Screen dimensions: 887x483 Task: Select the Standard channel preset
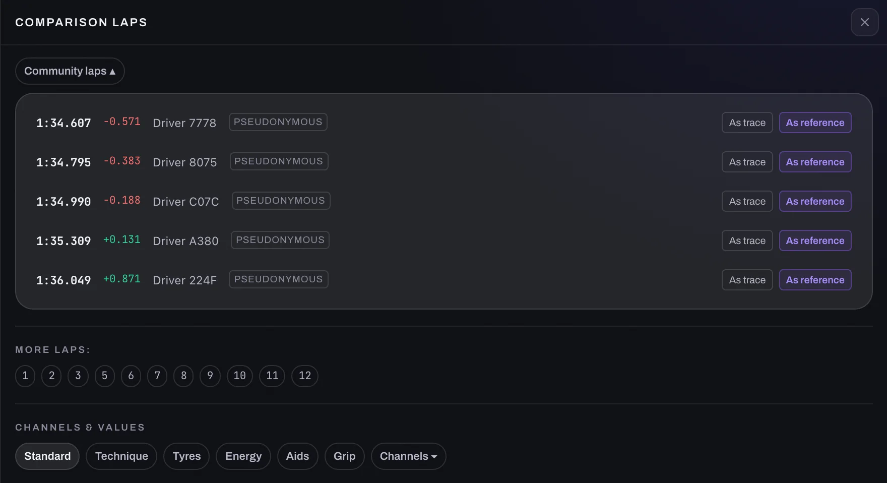47,456
